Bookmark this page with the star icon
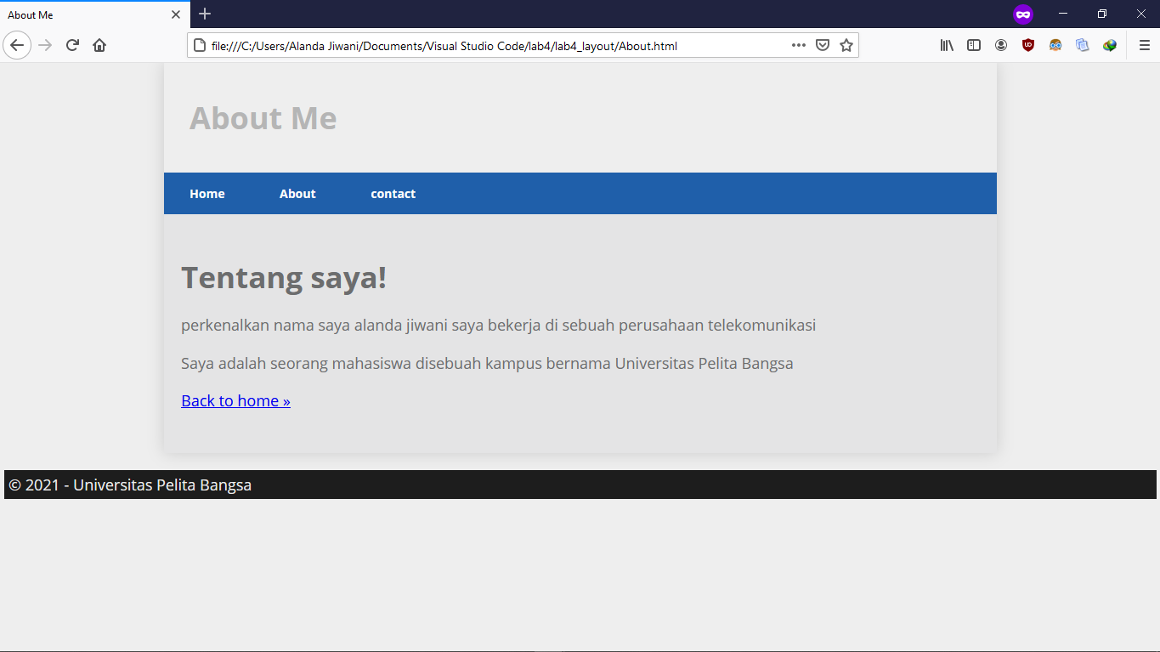The image size is (1160, 652). click(846, 45)
